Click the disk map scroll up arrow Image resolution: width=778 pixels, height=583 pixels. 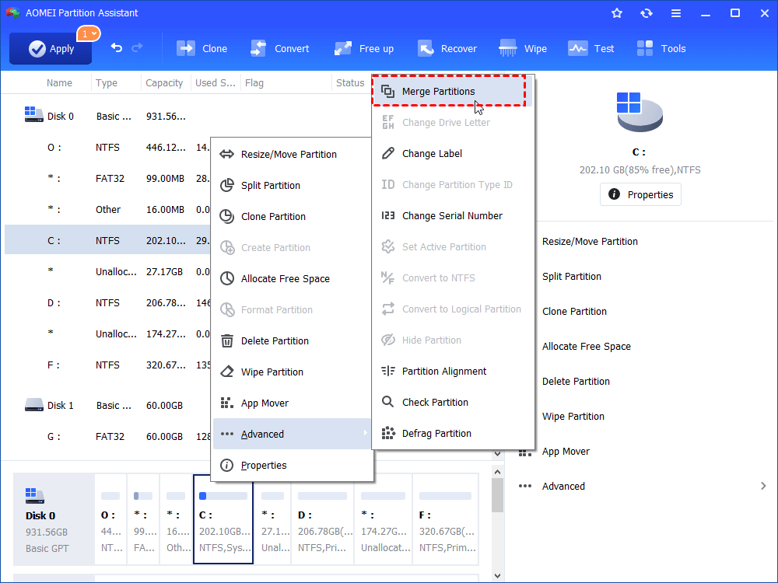point(497,472)
